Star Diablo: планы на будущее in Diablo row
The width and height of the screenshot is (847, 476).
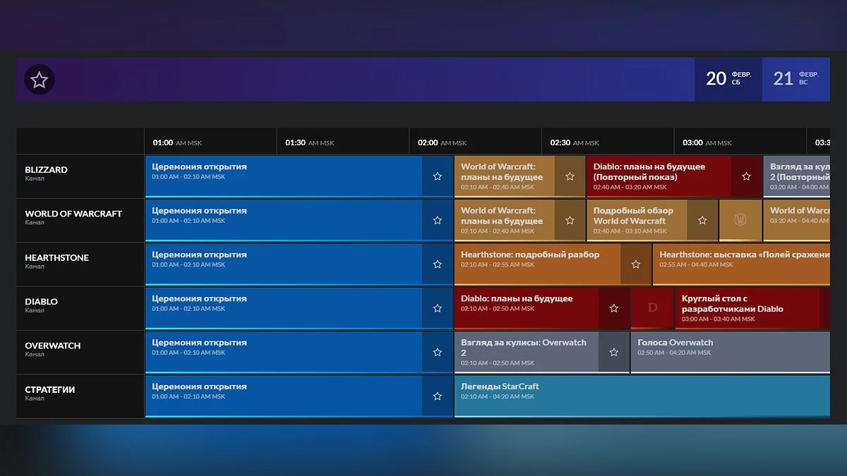[x=614, y=308]
